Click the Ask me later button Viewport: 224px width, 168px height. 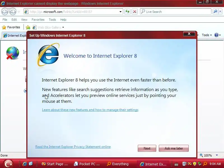pos(174,148)
